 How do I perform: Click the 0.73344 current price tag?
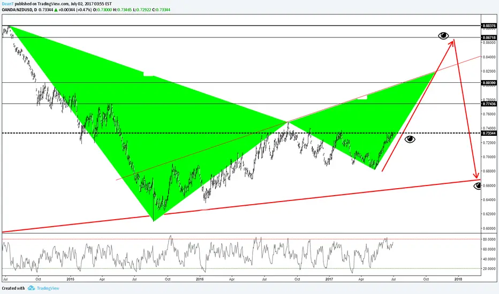[x=489, y=133]
